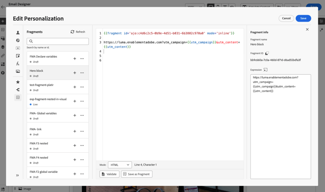This screenshot has height=192, width=325.
Task: Add the Hero block fragment
Action: 75,73
